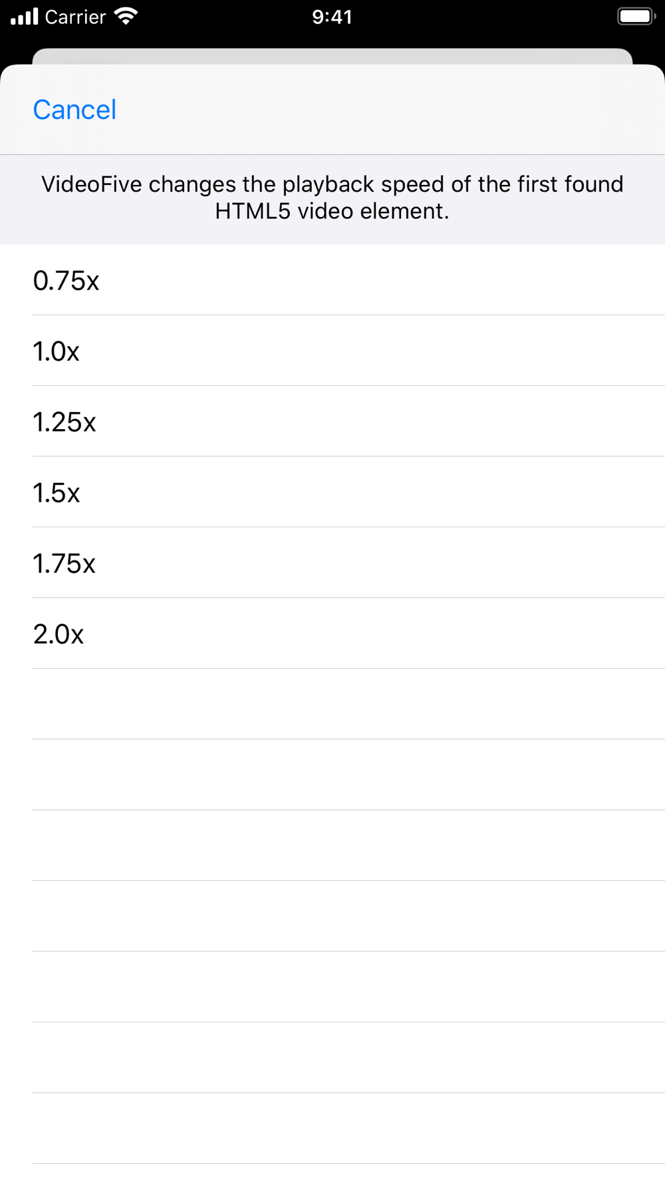Tap the cellular signal bars icon
Viewport: 665px width, 1183px height.
(25, 17)
